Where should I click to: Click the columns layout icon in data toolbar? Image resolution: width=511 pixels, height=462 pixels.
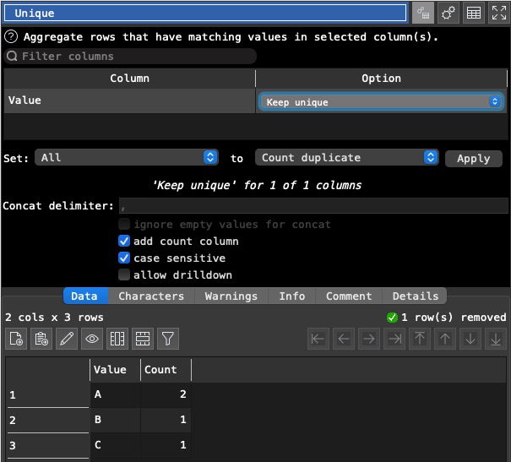coord(117,339)
